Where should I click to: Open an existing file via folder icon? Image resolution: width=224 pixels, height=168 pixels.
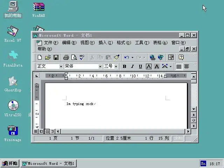(48, 57)
